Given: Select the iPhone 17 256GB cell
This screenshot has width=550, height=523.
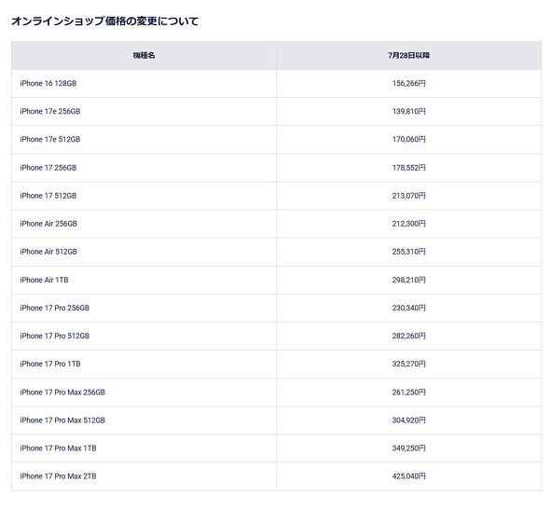Looking at the screenshot, I should click(144, 168).
